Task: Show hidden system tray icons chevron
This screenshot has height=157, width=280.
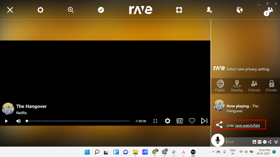Action: [213, 152]
